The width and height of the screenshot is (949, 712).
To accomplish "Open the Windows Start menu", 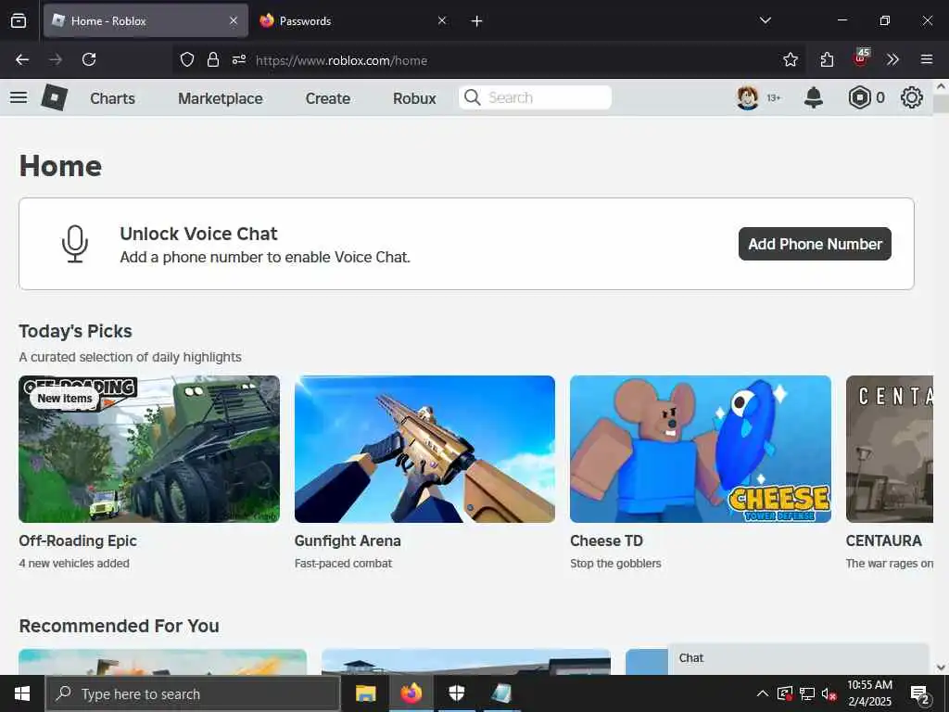I will click(22, 693).
